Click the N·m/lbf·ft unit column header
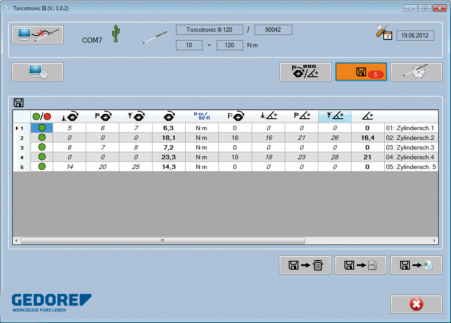The image size is (451, 323). tap(202, 116)
